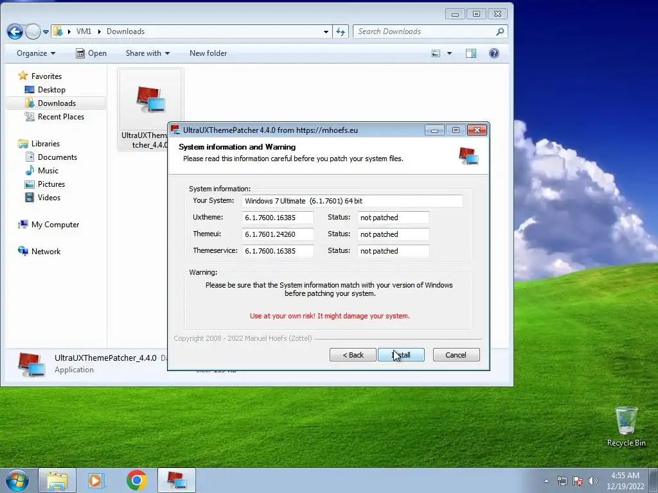The image size is (658, 493).
Task: Click the magnifier search icon
Action: (500, 31)
